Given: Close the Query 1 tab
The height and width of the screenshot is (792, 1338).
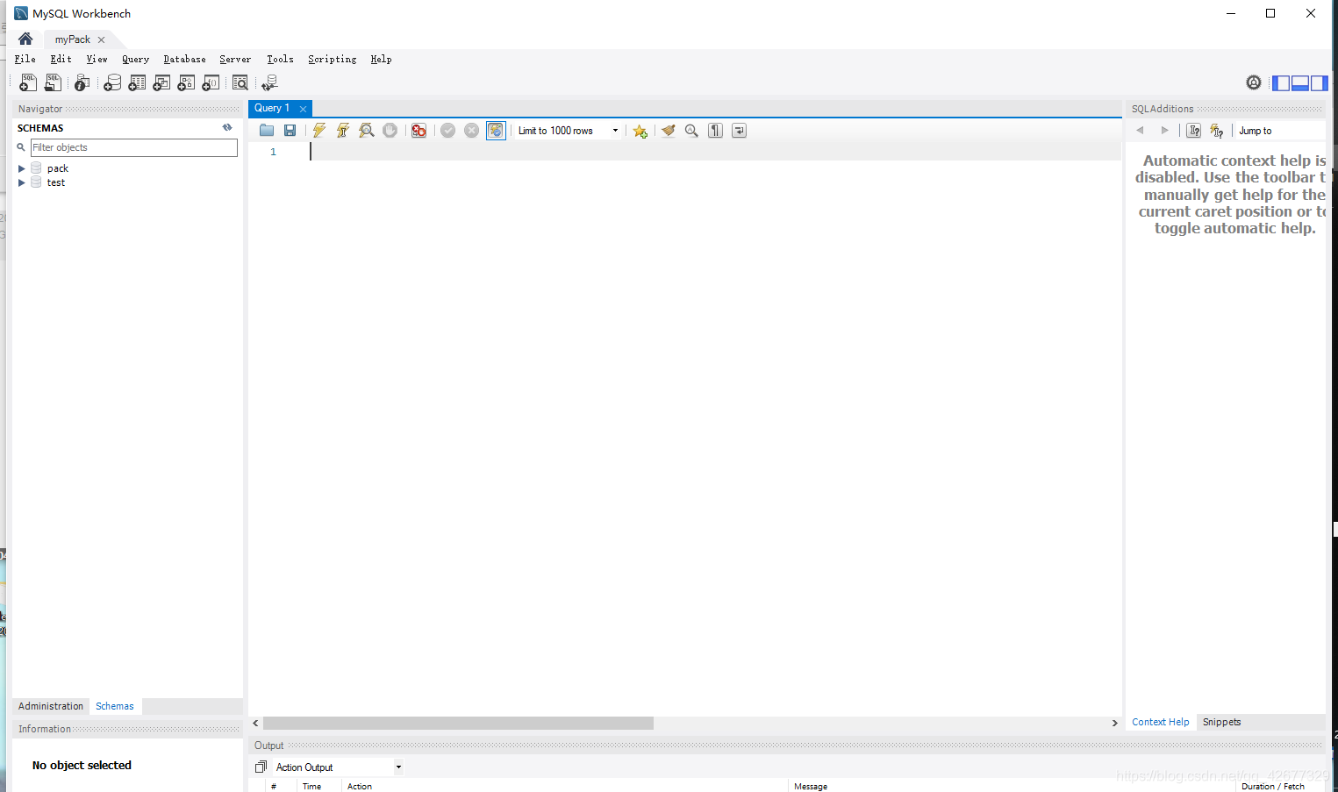Looking at the screenshot, I should point(303,109).
